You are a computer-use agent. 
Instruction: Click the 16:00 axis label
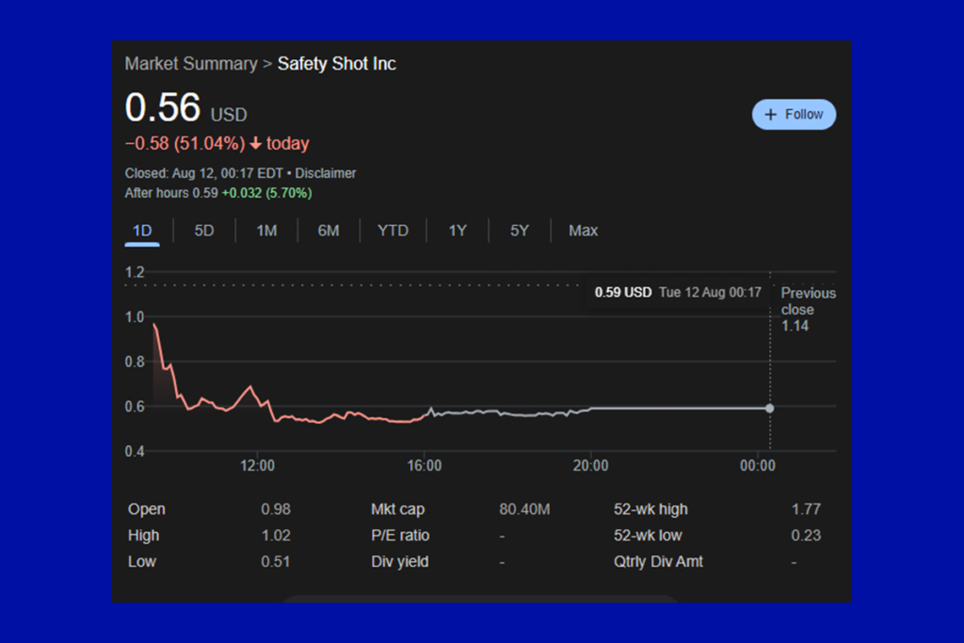[425, 465]
